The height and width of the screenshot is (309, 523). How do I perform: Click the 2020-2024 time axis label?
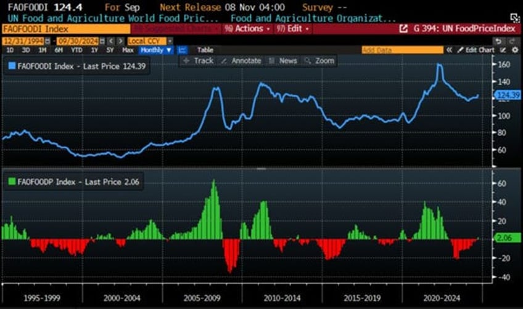[442, 298]
